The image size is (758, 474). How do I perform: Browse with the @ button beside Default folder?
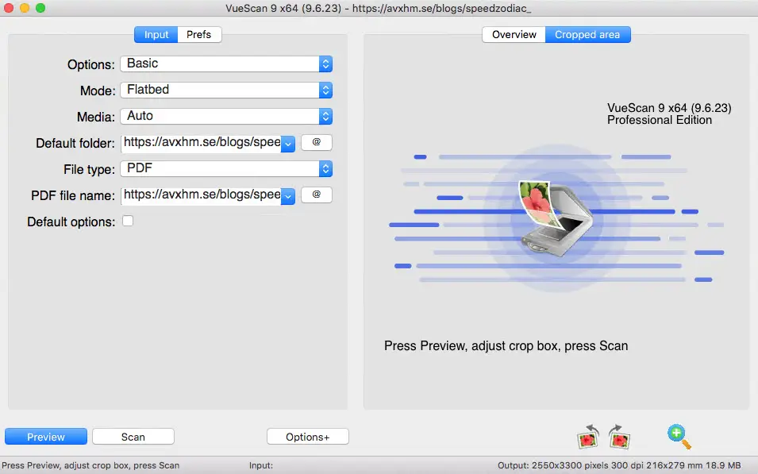(x=316, y=142)
